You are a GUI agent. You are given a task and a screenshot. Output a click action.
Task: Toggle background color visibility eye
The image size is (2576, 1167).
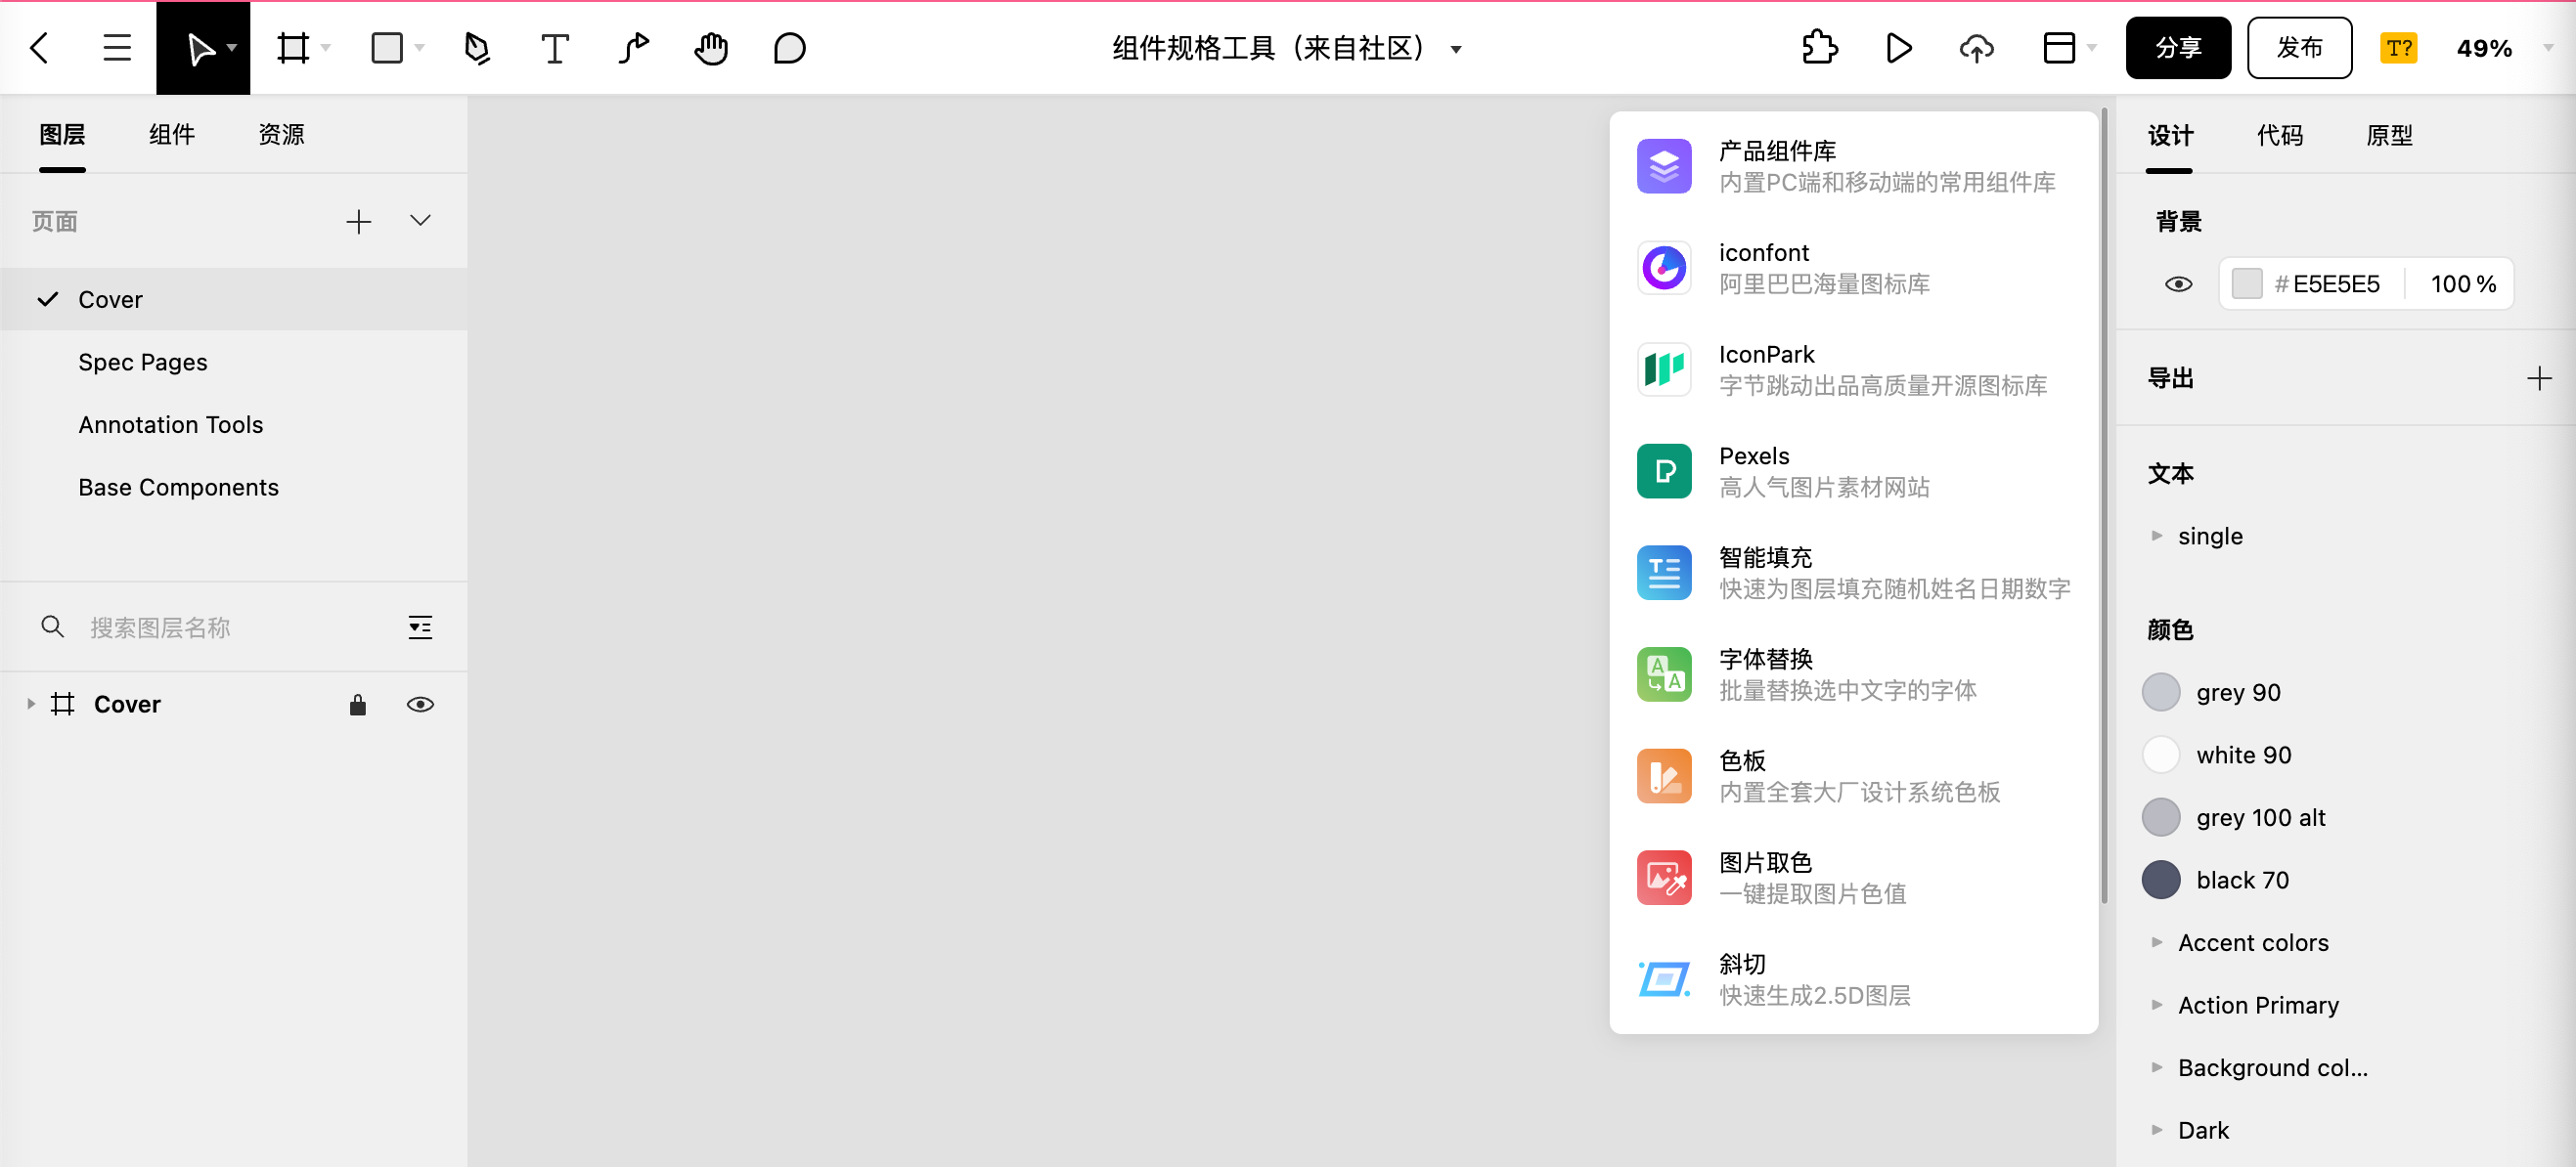pyautogui.click(x=2178, y=283)
